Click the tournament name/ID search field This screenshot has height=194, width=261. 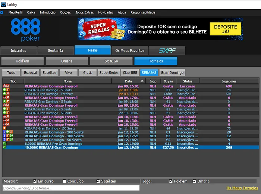tap(71, 188)
